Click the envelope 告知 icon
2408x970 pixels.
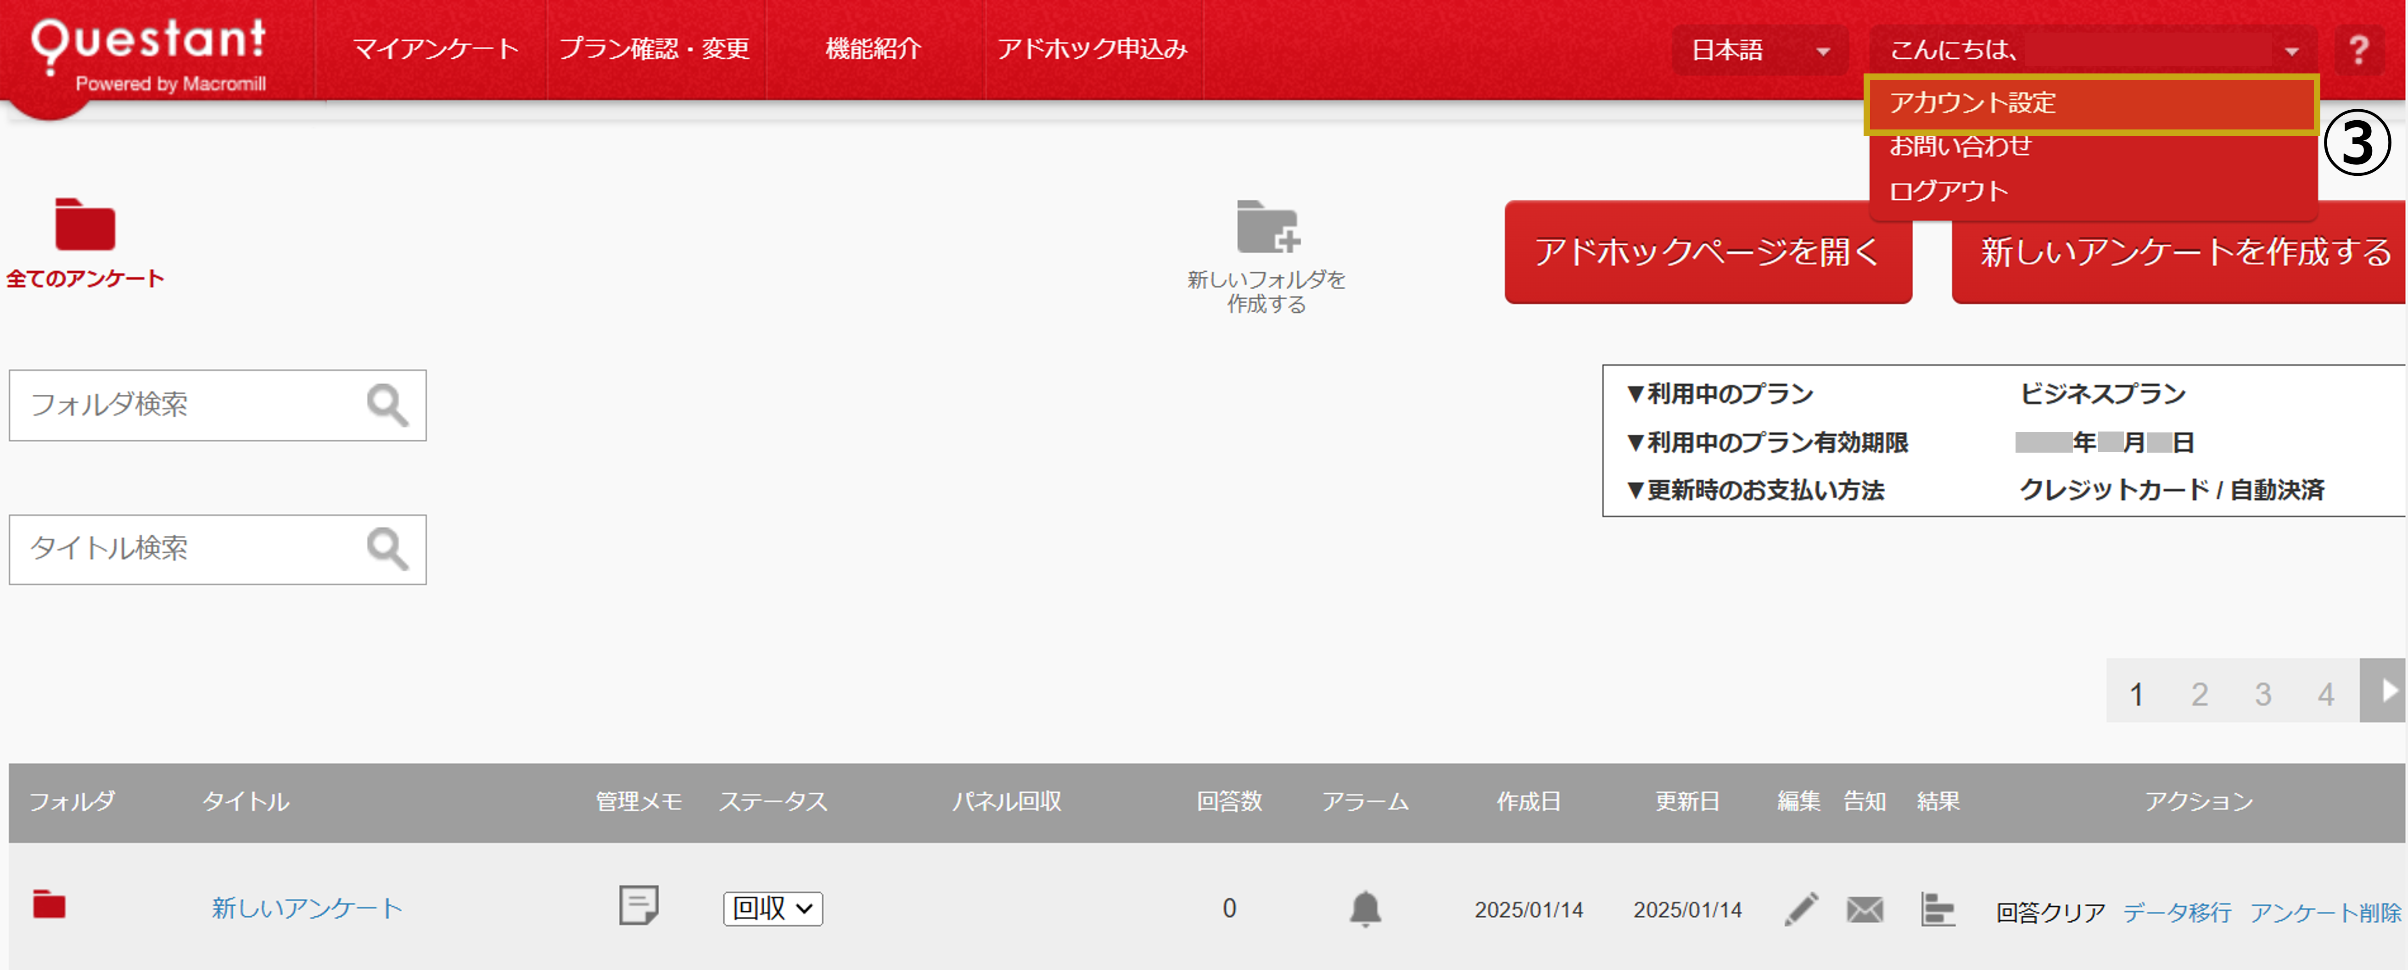tap(1865, 909)
